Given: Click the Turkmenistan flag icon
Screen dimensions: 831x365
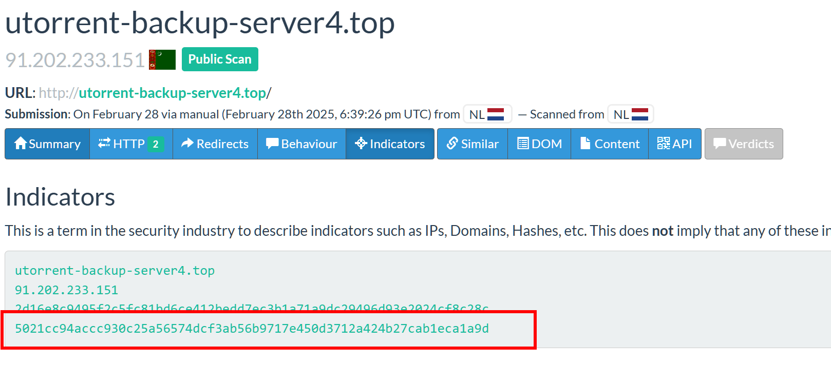Looking at the screenshot, I should pos(162,59).
